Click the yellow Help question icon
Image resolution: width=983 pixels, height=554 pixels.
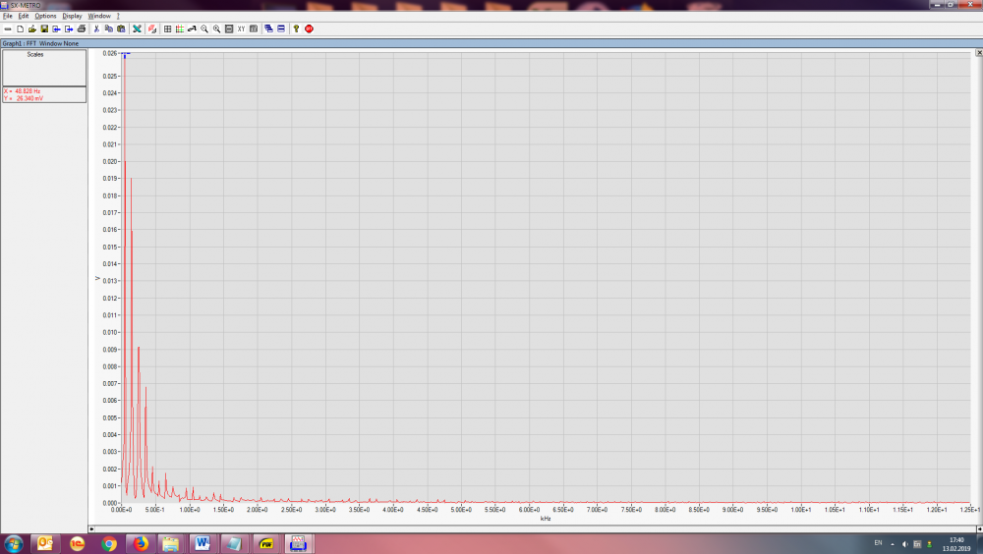point(296,28)
